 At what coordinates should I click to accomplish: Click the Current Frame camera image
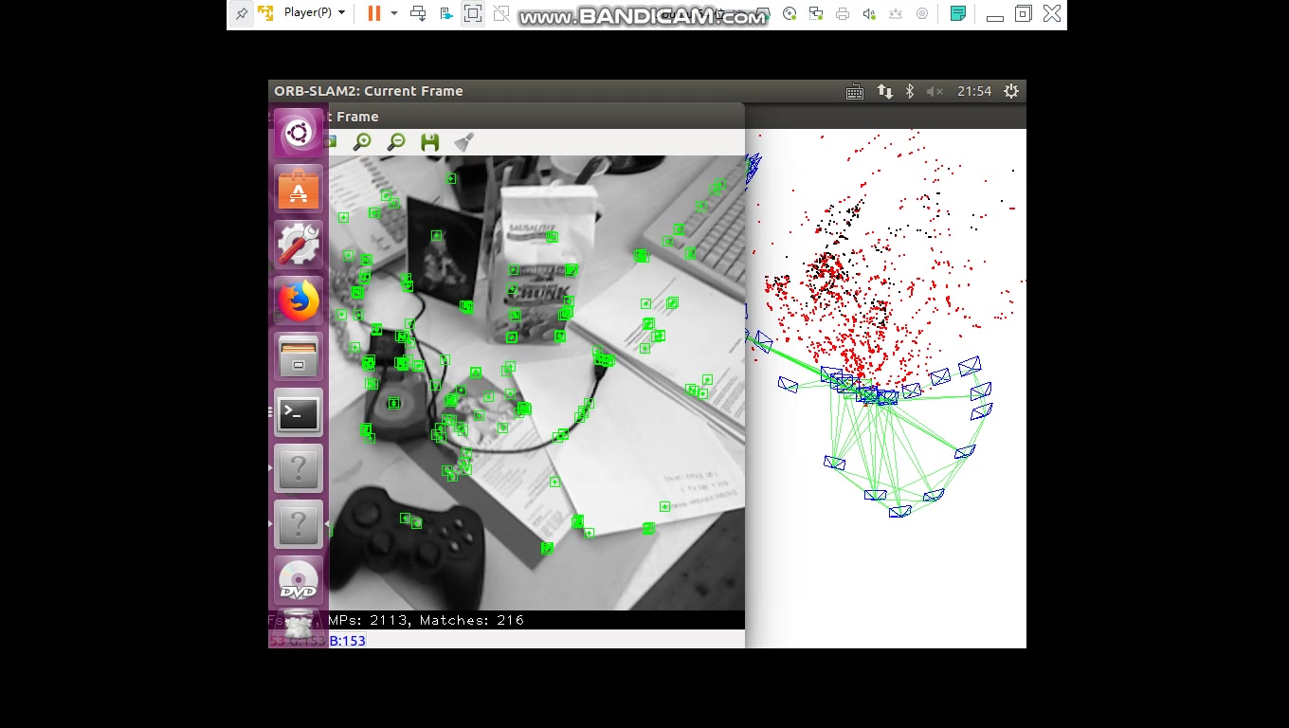(x=536, y=383)
